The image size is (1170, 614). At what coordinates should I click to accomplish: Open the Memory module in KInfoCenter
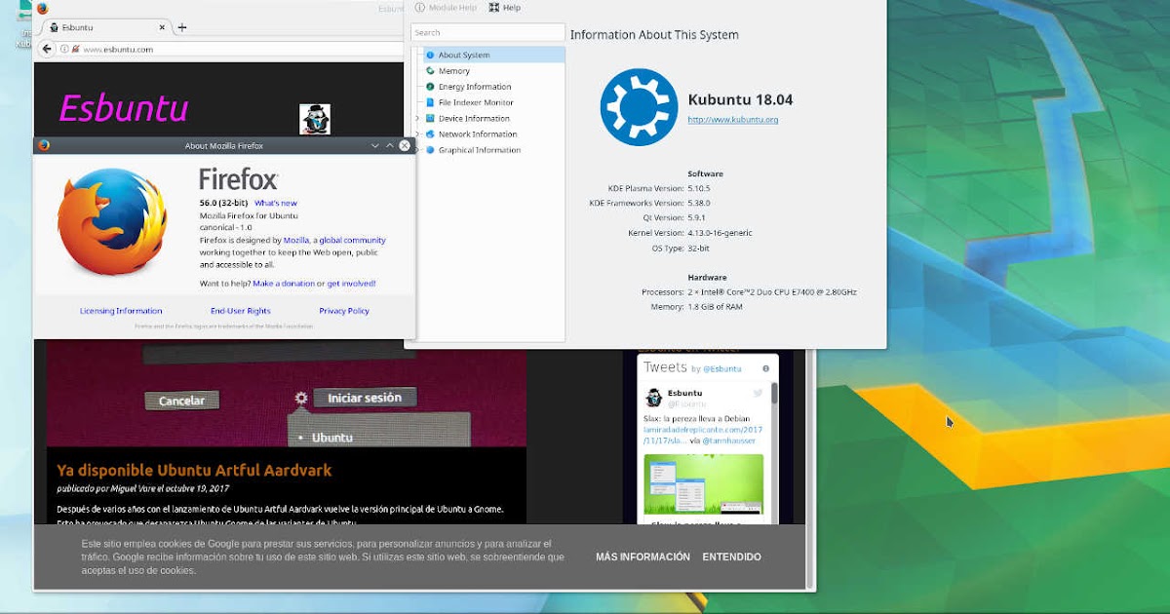[455, 70]
